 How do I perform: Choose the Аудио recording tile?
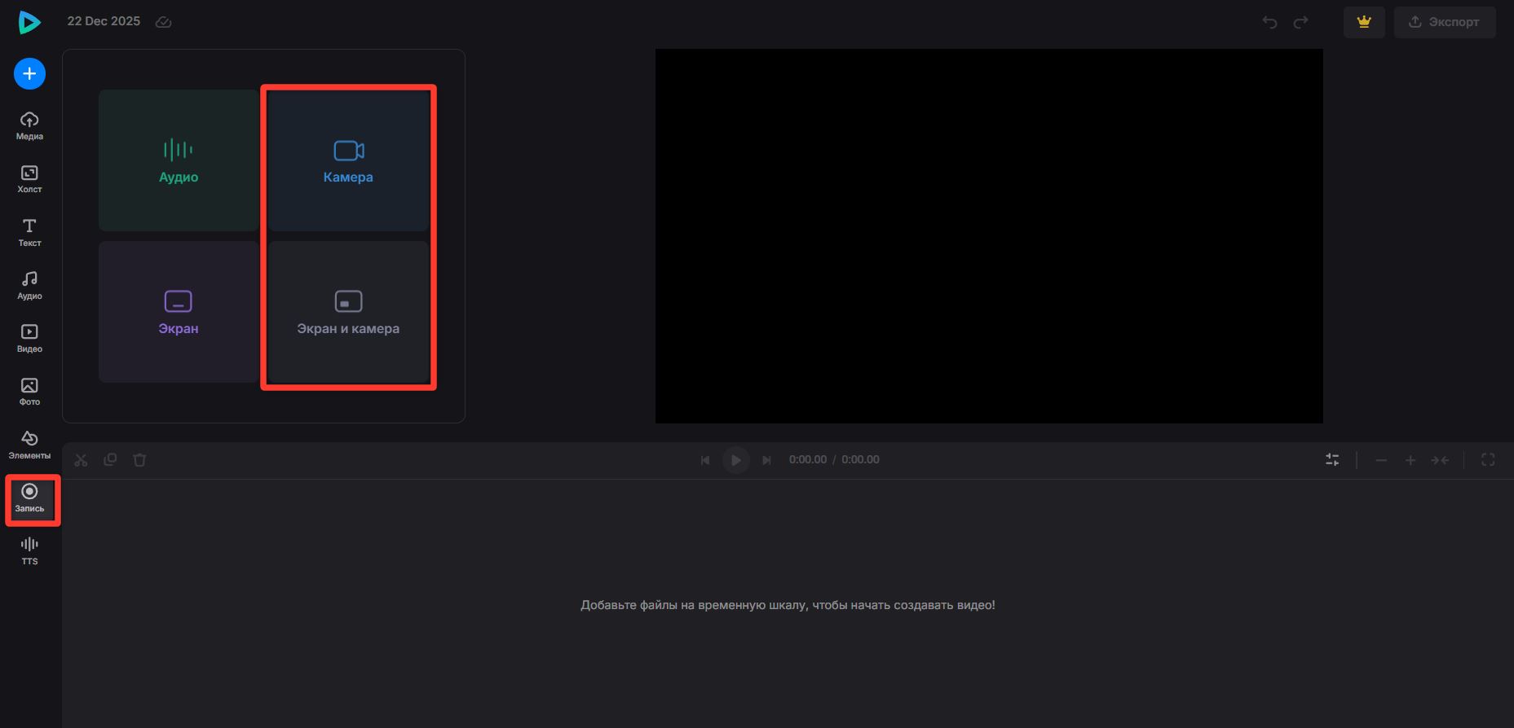[179, 160]
